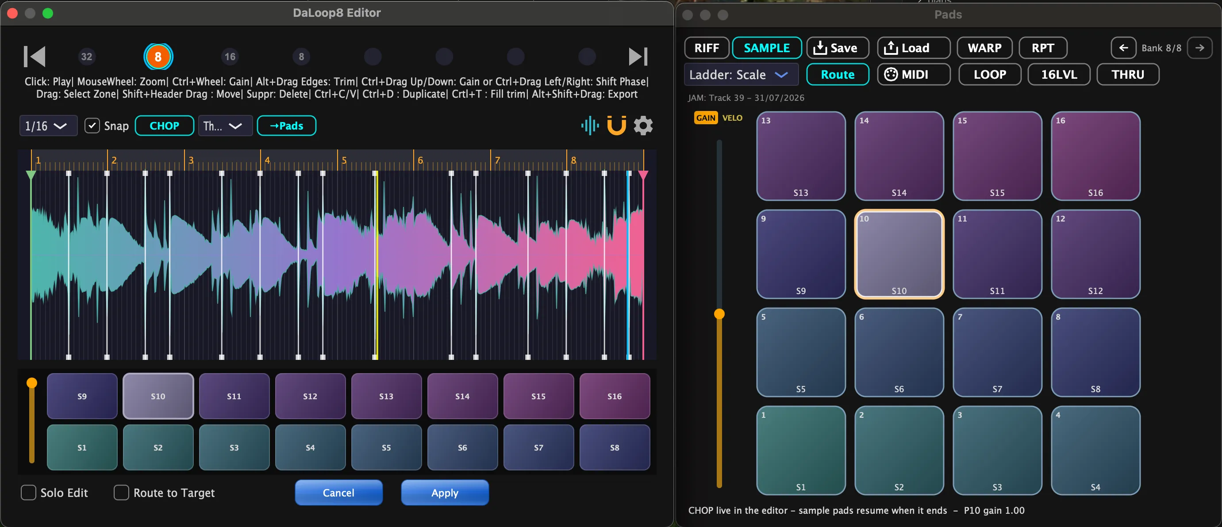Click 'JAM: Track 39 – 31/07/2026' label
The height and width of the screenshot is (527, 1222).
click(x=746, y=98)
